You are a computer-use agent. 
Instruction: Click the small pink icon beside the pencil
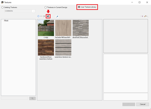[x=142, y=16]
